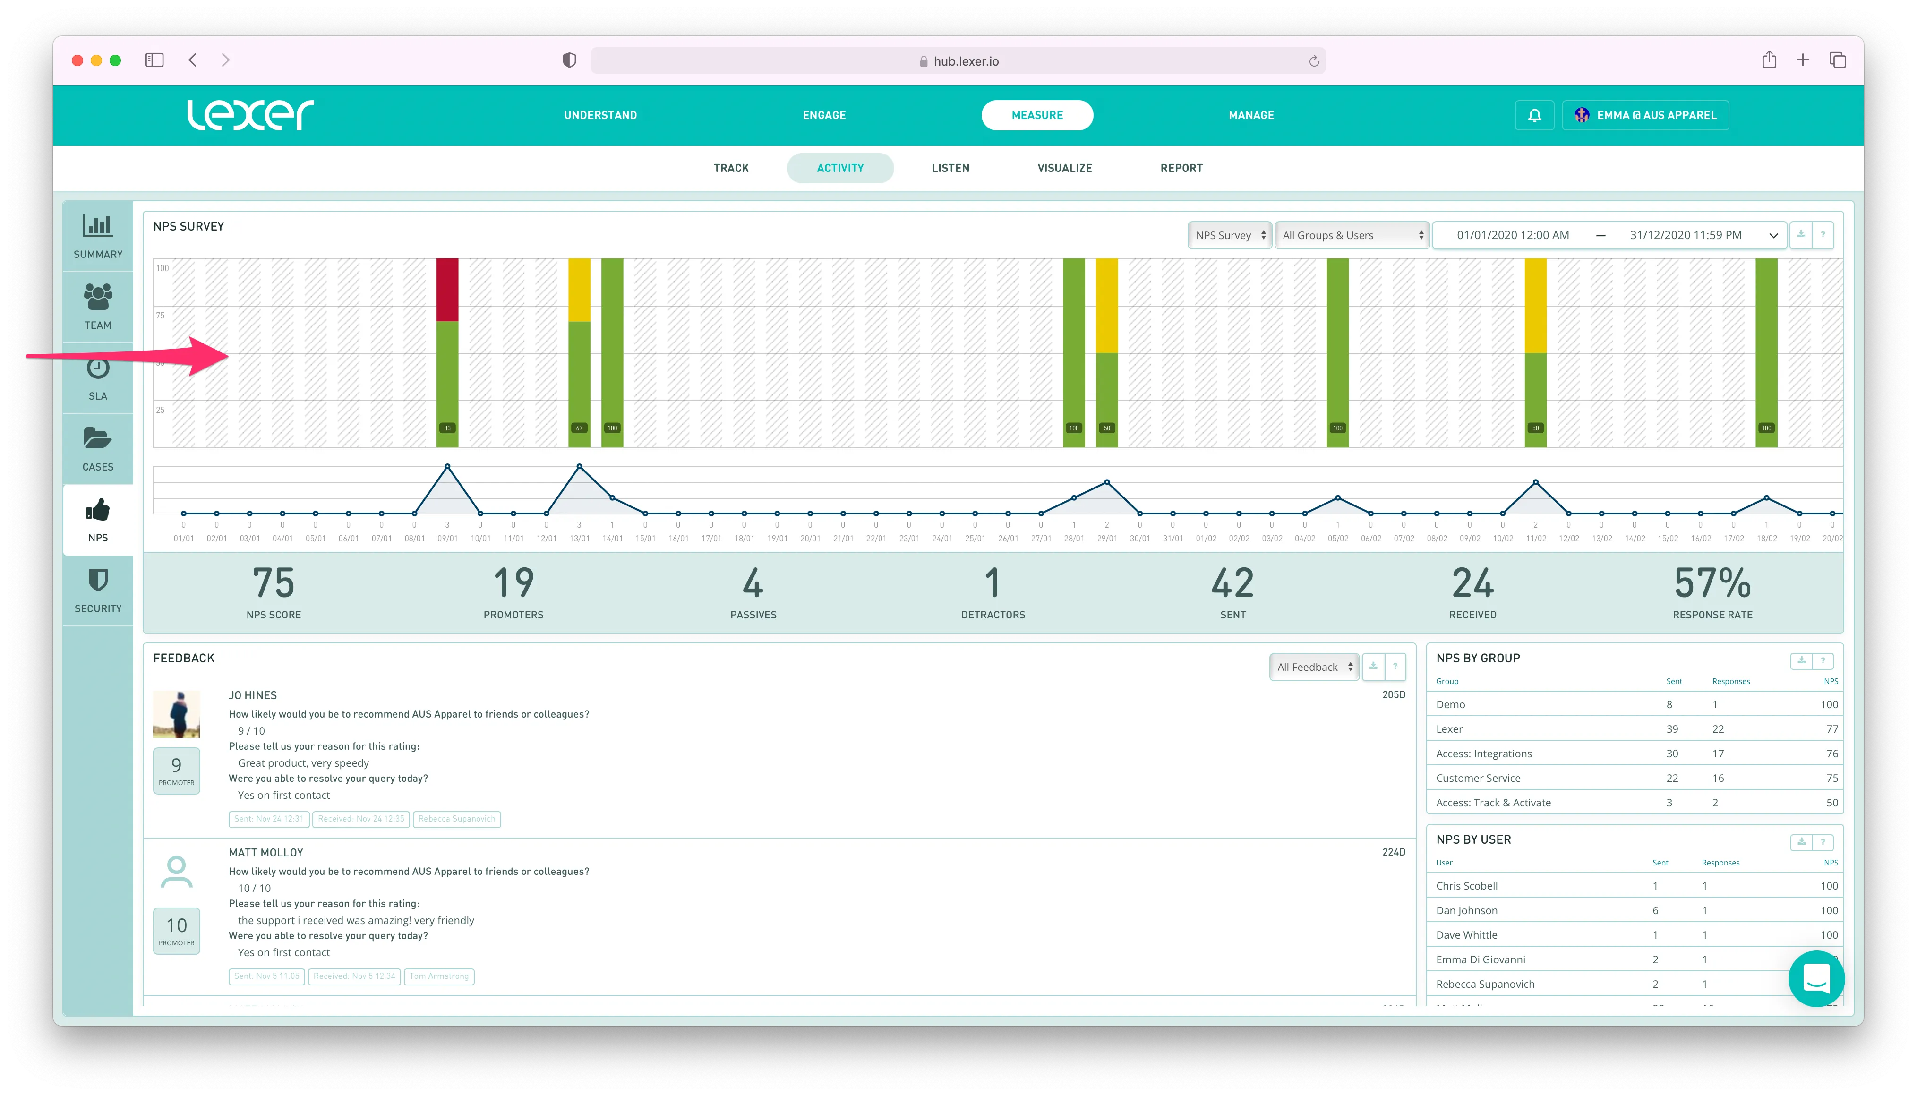Switch to the Track tab

click(731, 168)
